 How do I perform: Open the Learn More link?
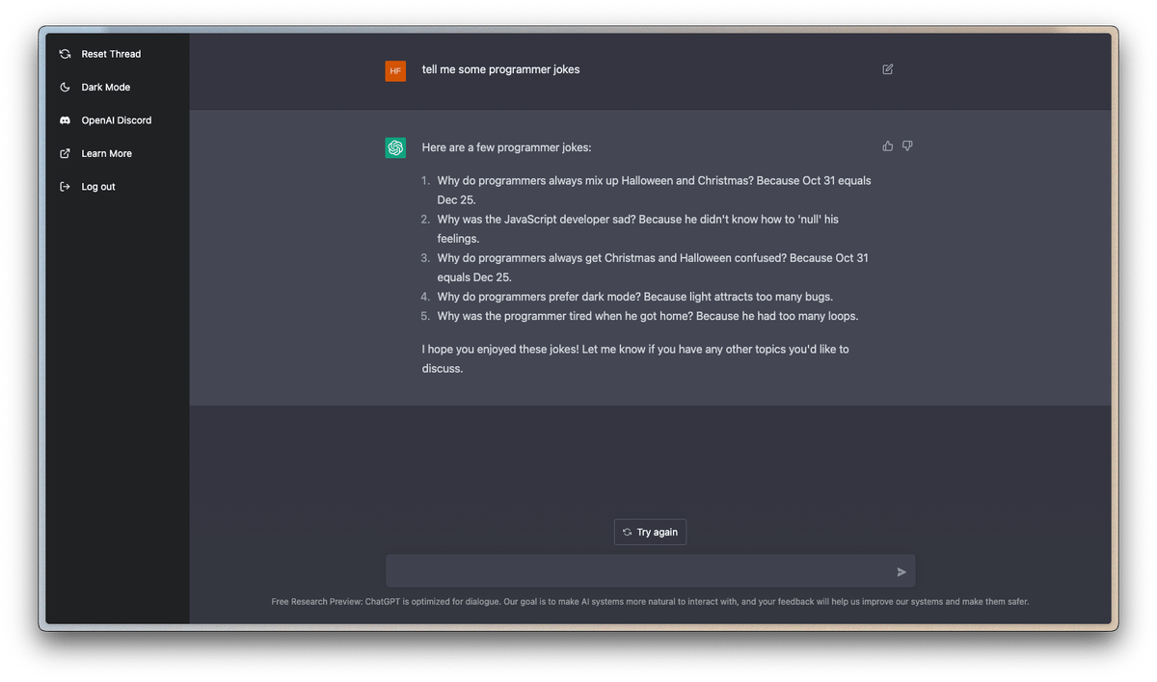point(106,153)
